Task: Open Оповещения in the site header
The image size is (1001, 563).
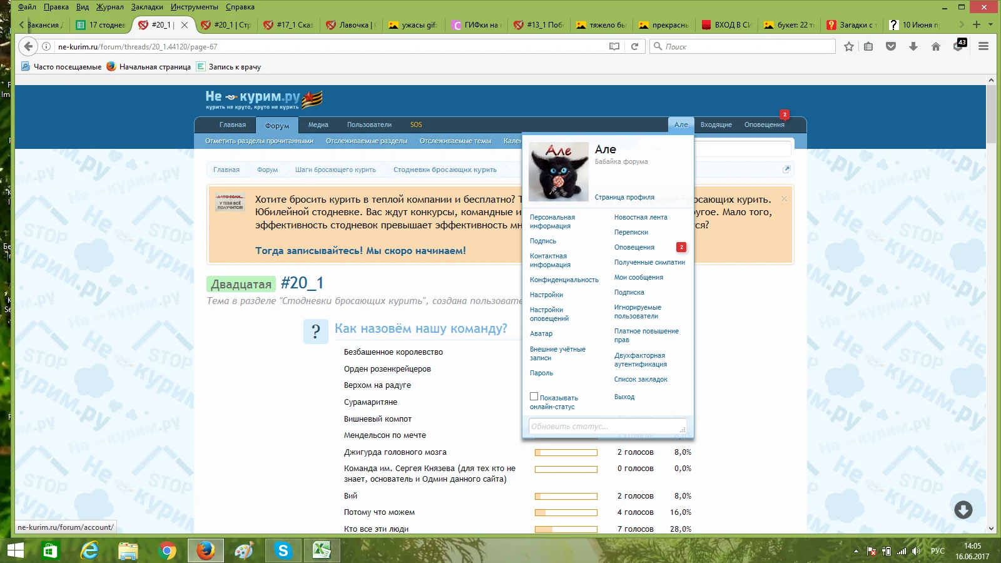Action: click(765, 124)
